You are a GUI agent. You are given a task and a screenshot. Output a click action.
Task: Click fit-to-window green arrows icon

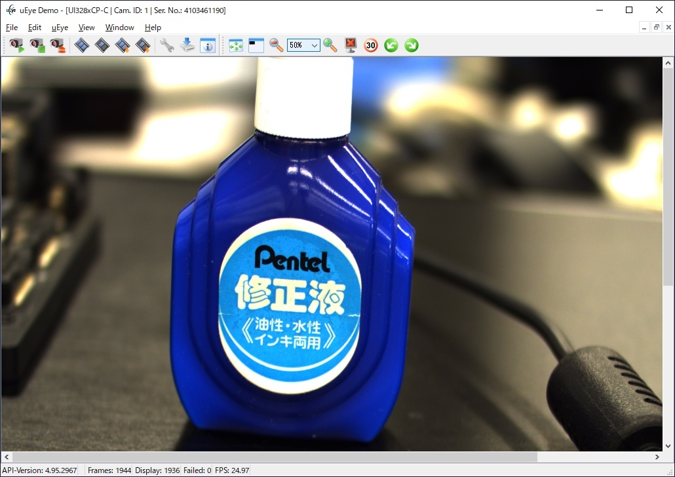point(236,45)
